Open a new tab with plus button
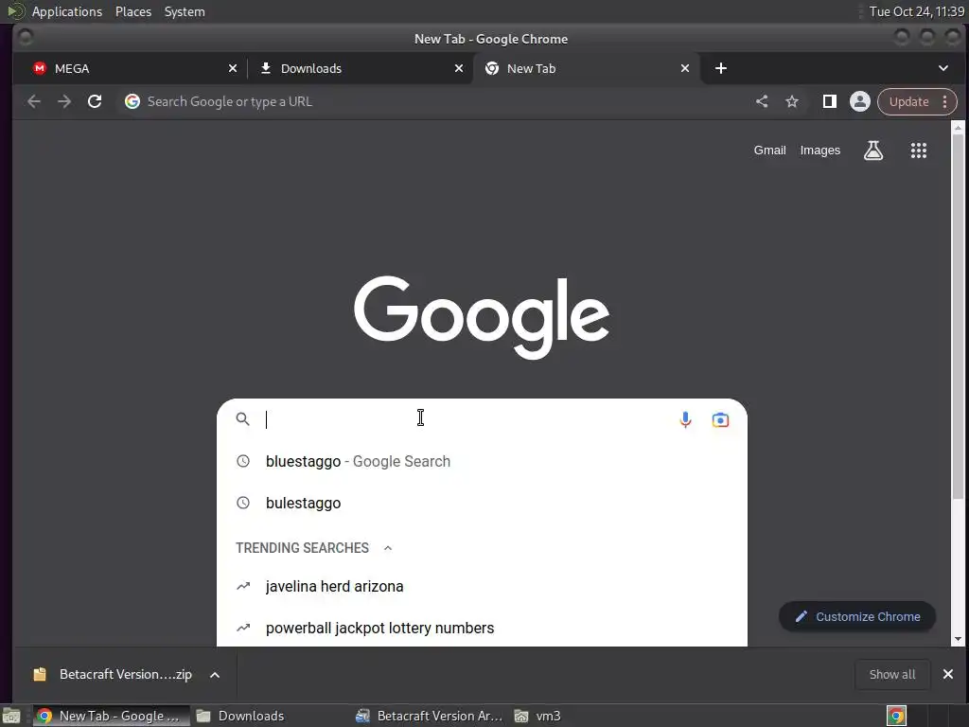Image resolution: width=969 pixels, height=727 pixels. (x=720, y=68)
